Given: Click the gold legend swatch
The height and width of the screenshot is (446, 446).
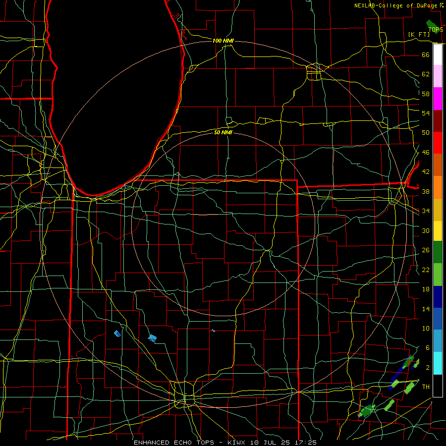Looking at the screenshot, I should pos(438,210).
